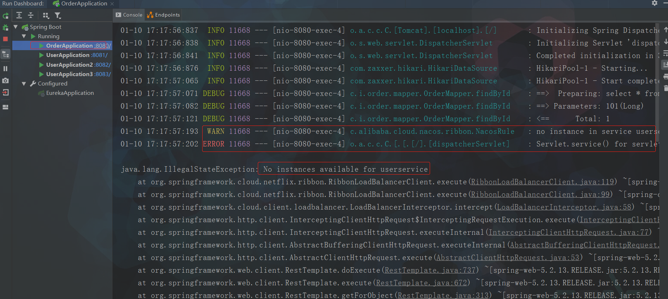Select UserApplication3 in the tree
The width and height of the screenshot is (668, 299).
click(69, 74)
